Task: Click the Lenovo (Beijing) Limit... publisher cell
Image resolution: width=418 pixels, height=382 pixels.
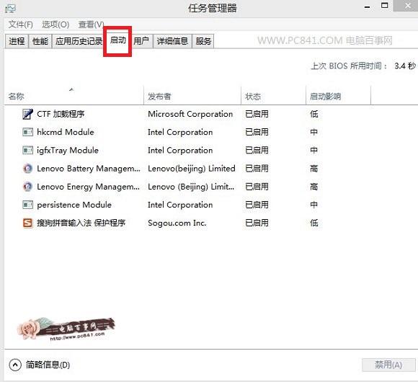Action: tap(191, 187)
